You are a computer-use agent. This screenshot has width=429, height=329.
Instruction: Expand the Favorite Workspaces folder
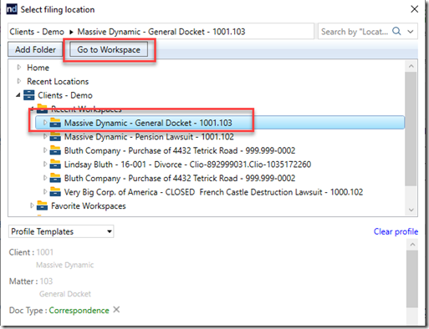pyautogui.click(x=32, y=205)
